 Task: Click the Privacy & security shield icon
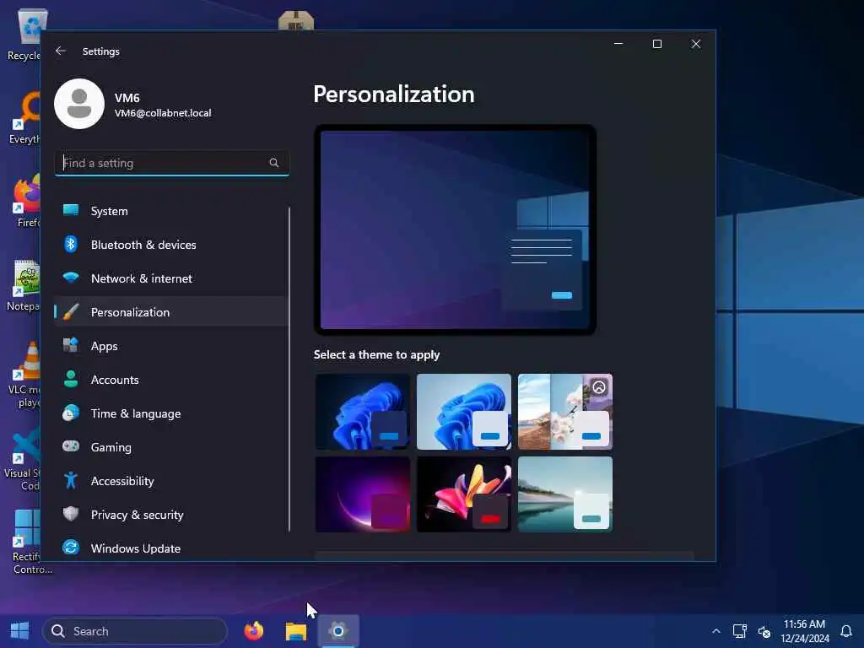71,514
